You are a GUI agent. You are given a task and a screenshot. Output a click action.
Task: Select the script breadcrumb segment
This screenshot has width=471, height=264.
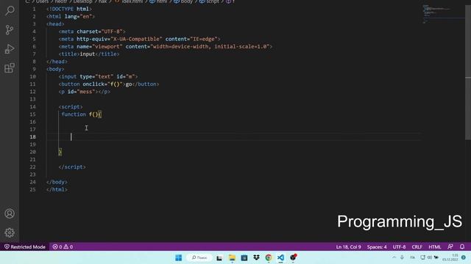click(213, 1)
